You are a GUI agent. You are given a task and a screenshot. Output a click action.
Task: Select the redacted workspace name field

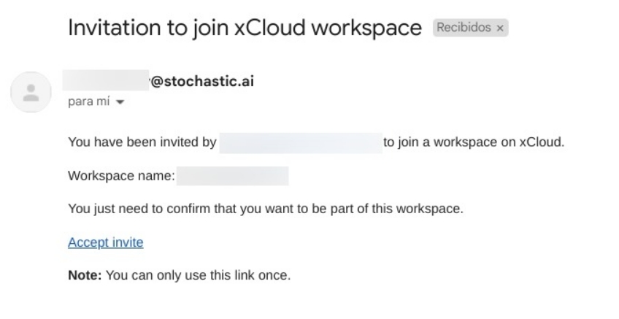click(233, 176)
